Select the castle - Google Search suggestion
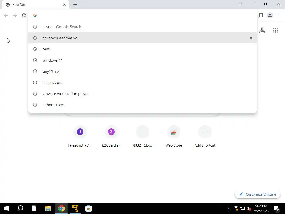Image resolution: width=285 pixels, height=214 pixels. coord(142,27)
